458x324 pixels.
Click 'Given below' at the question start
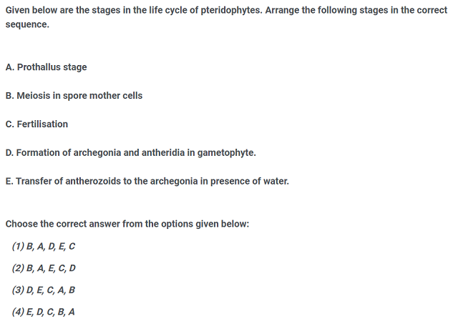(x=32, y=11)
